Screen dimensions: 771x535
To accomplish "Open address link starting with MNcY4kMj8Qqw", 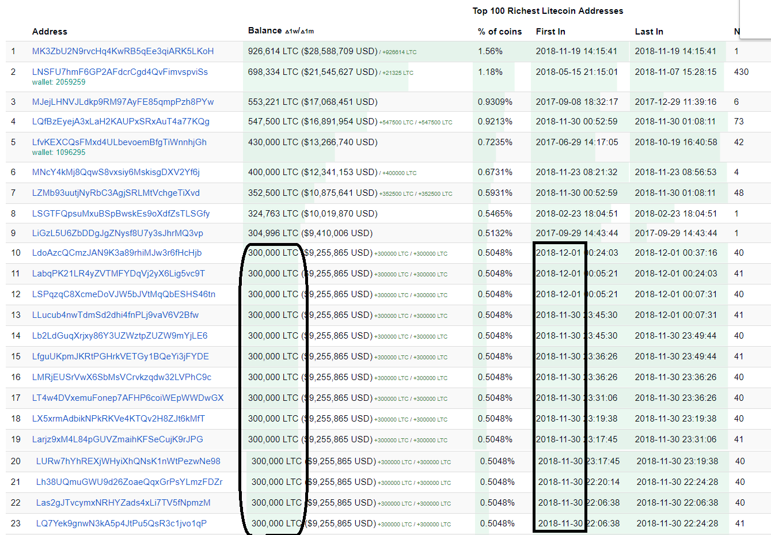I will (116, 172).
